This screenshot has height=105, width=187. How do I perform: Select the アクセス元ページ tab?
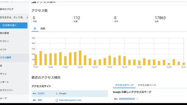(x=124, y=85)
